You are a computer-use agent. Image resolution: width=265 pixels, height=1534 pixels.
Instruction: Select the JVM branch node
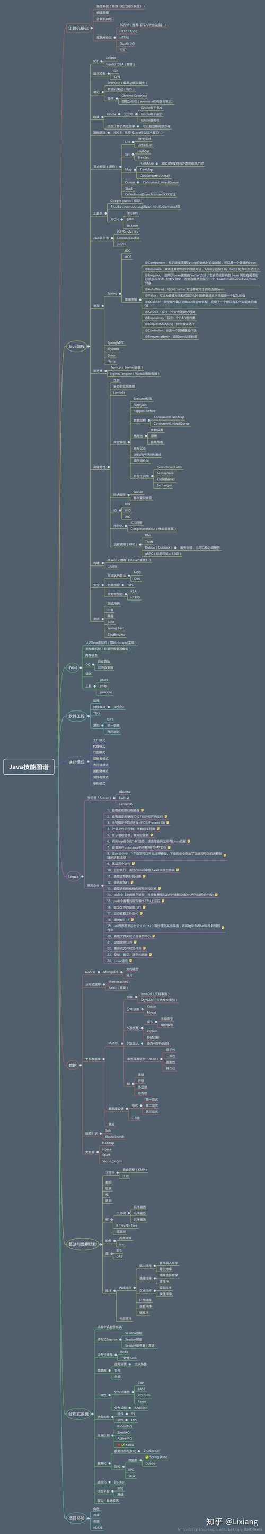click(x=73, y=667)
